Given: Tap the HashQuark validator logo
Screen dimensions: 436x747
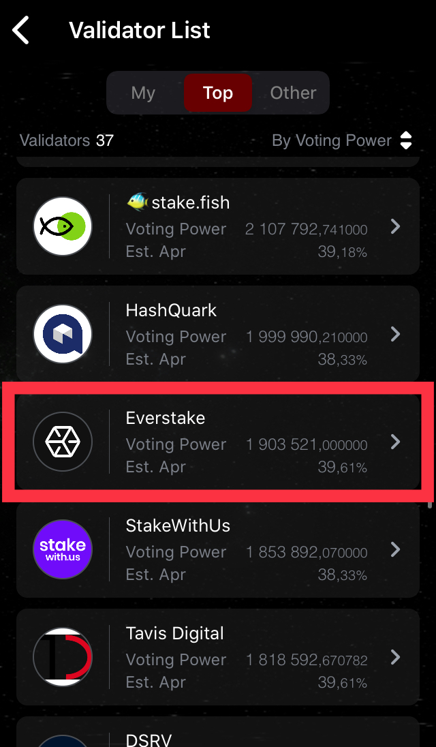Looking at the screenshot, I should (63, 334).
